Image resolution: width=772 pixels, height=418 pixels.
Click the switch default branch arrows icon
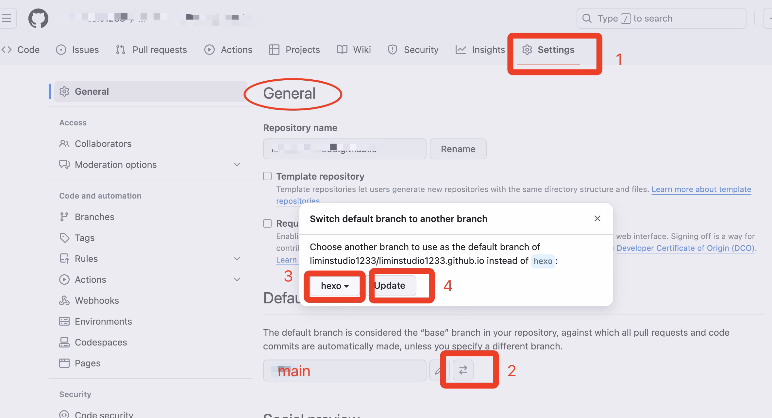point(463,370)
